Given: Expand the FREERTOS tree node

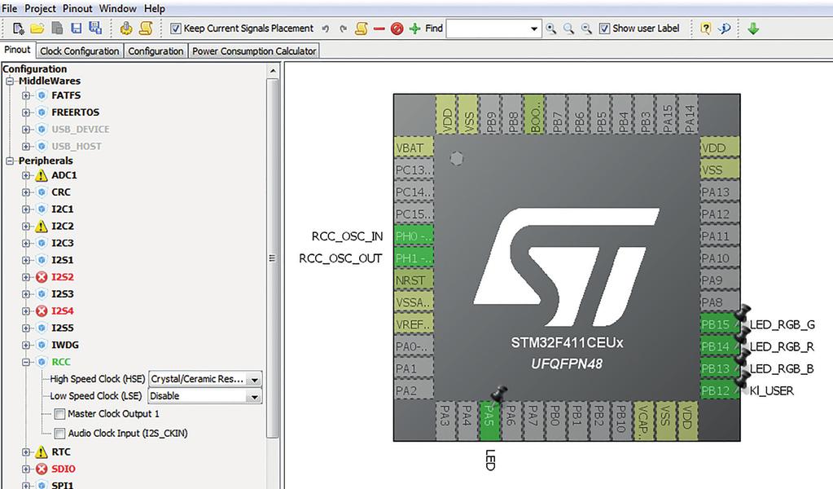Looking at the screenshot, I should click(25, 112).
